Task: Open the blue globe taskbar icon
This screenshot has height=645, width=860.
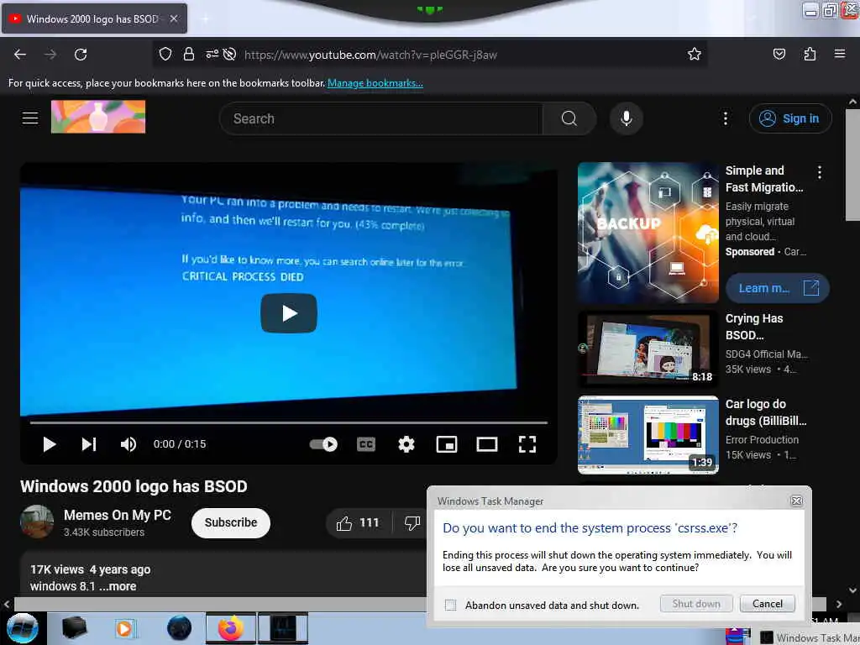Action: pos(179,628)
